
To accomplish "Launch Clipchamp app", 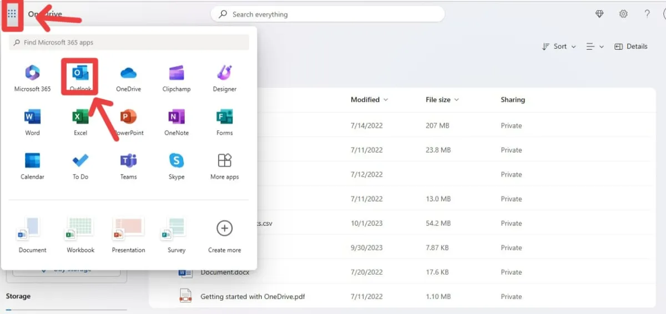I will [176, 78].
